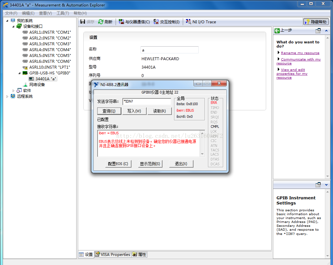The image size is (333, 265).
Task: Switch to the 设置 bottom tab
Action: [x=86, y=255]
